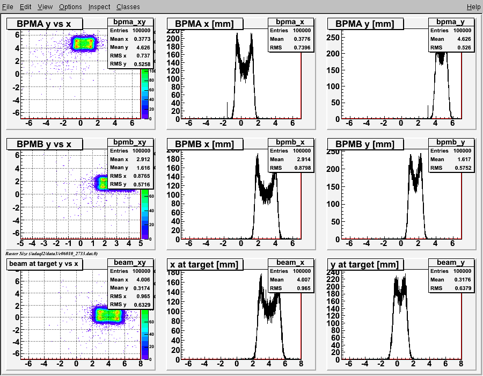
Task: Click the bpmb_x statistics box header
Action: 291,142
